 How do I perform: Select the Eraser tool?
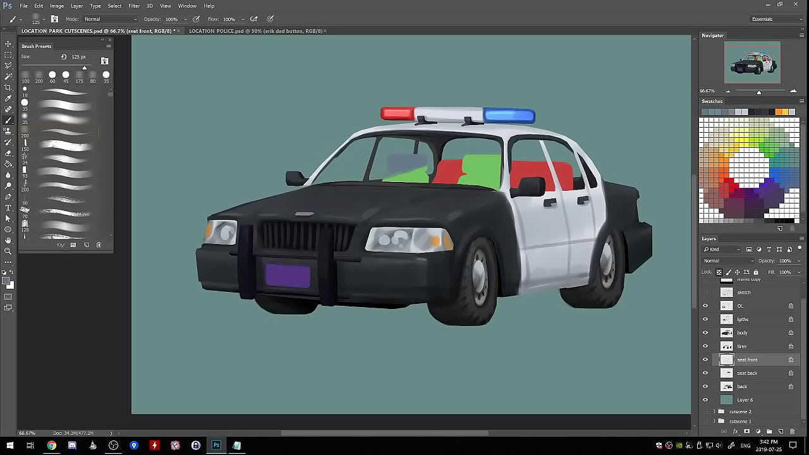pyautogui.click(x=8, y=153)
